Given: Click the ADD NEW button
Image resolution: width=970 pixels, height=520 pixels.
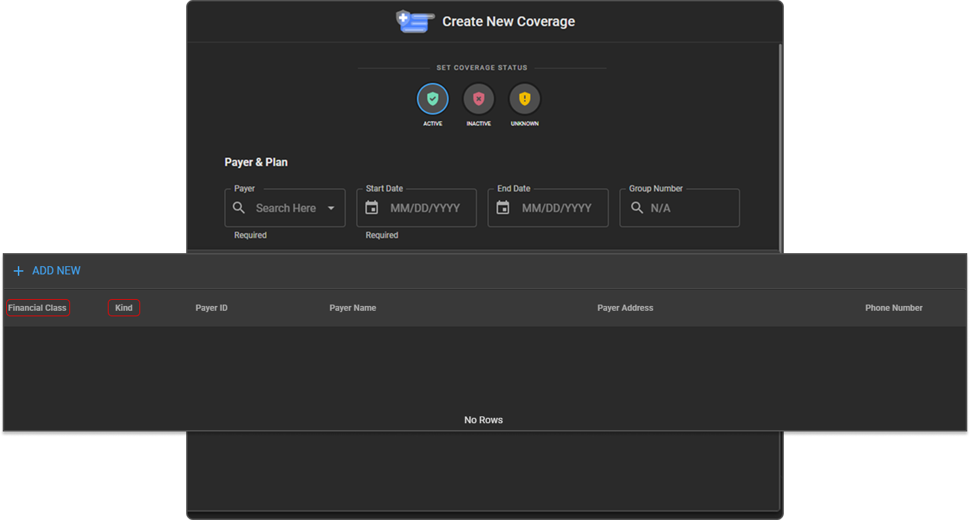Looking at the screenshot, I should tap(47, 271).
